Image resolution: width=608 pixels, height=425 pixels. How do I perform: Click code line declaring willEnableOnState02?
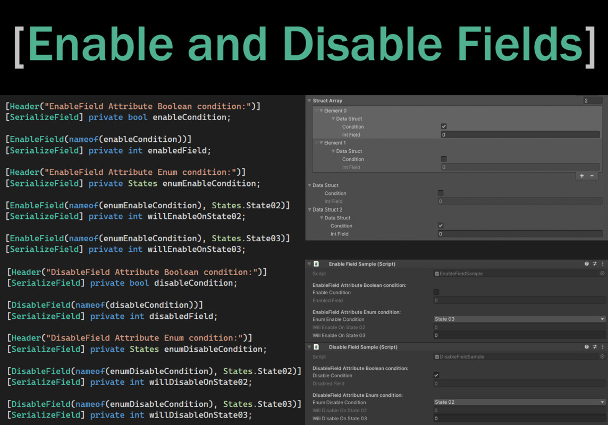125,216
